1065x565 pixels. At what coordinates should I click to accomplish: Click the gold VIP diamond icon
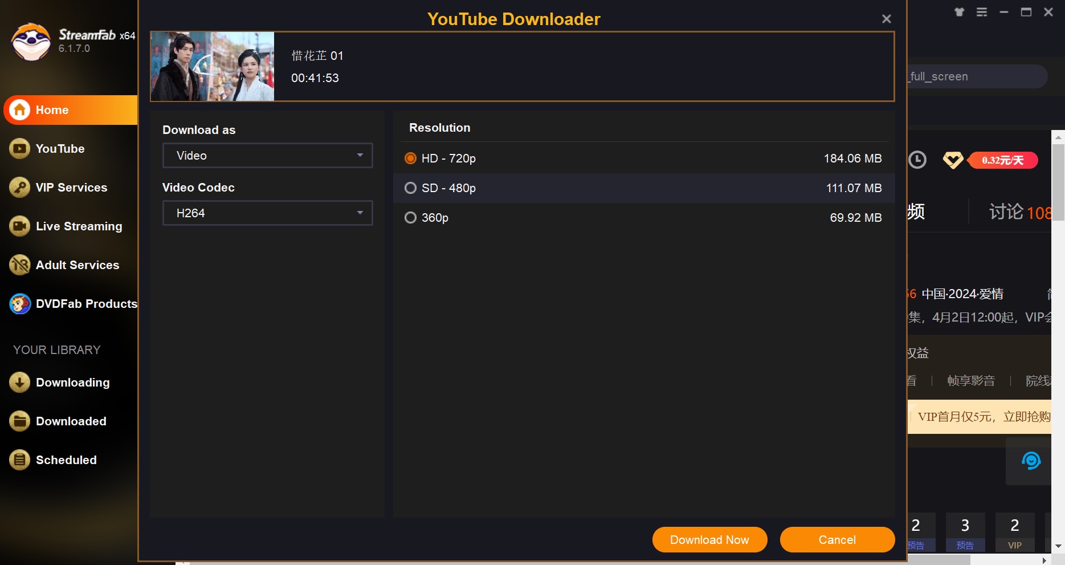(x=953, y=160)
